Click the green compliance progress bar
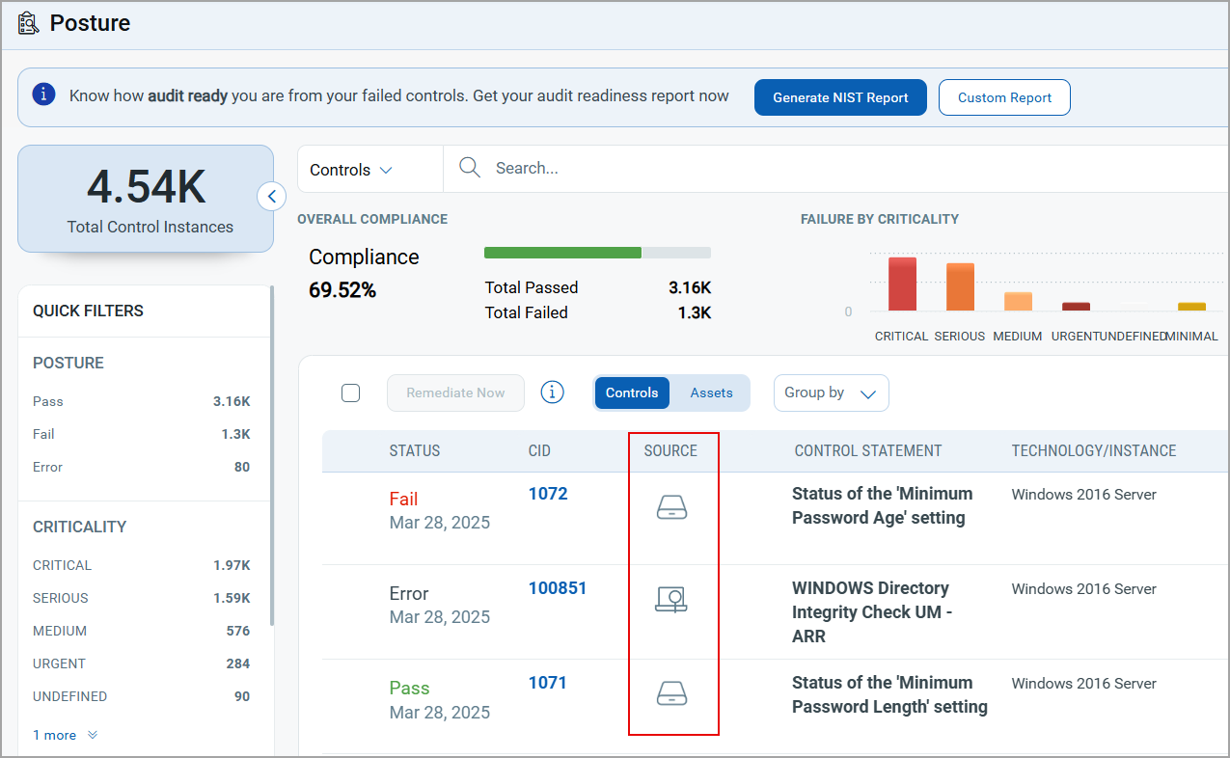The height and width of the screenshot is (758, 1230). (x=561, y=252)
